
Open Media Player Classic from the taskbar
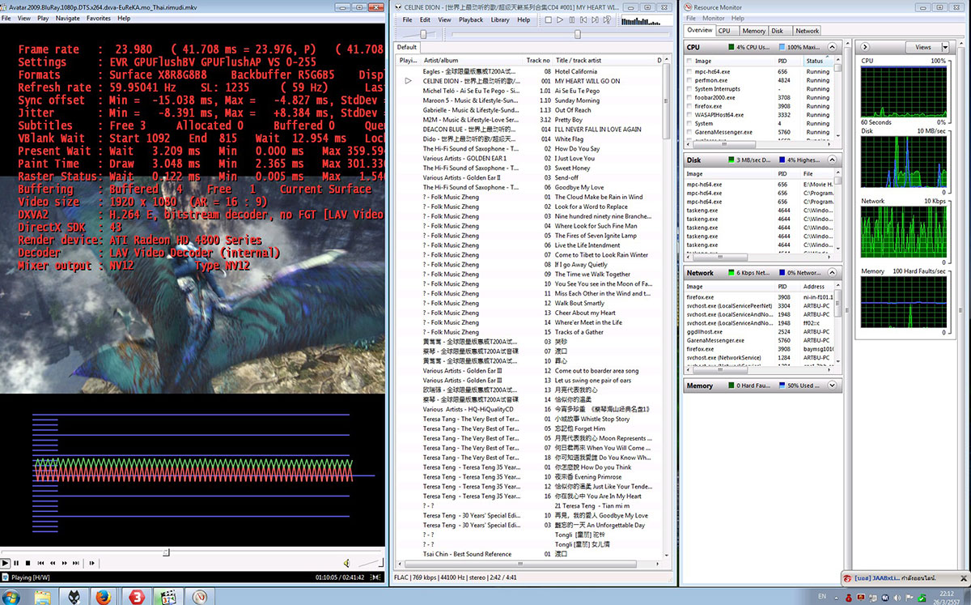click(169, 599)
